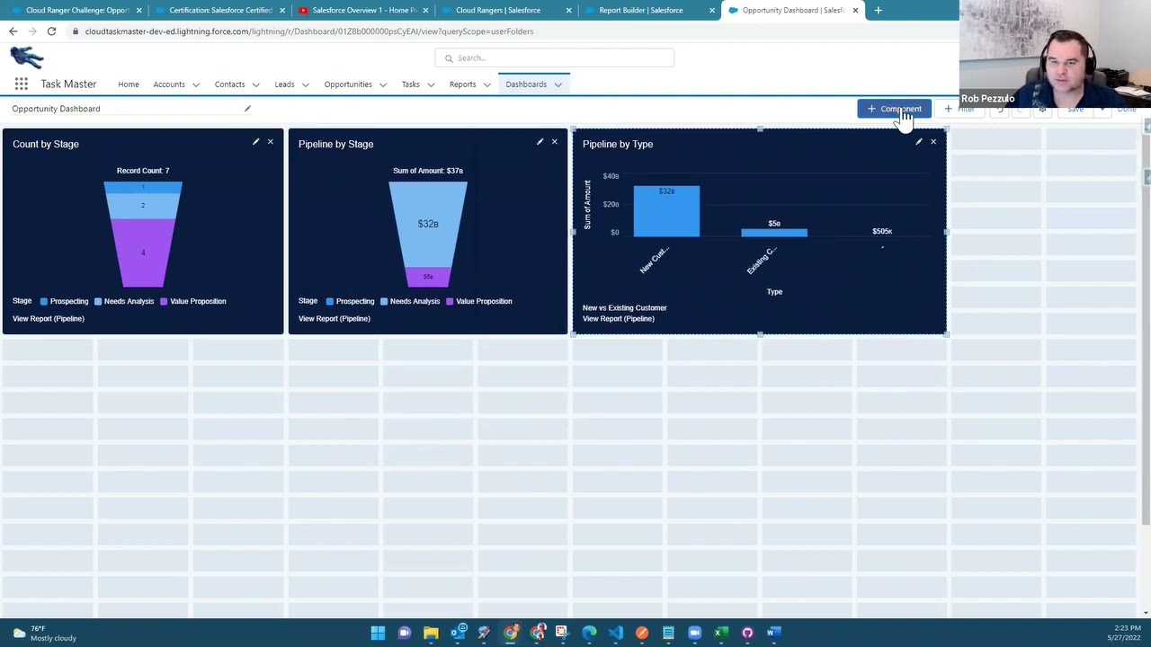Click the browser address bar URL

(x=309, y=31)
